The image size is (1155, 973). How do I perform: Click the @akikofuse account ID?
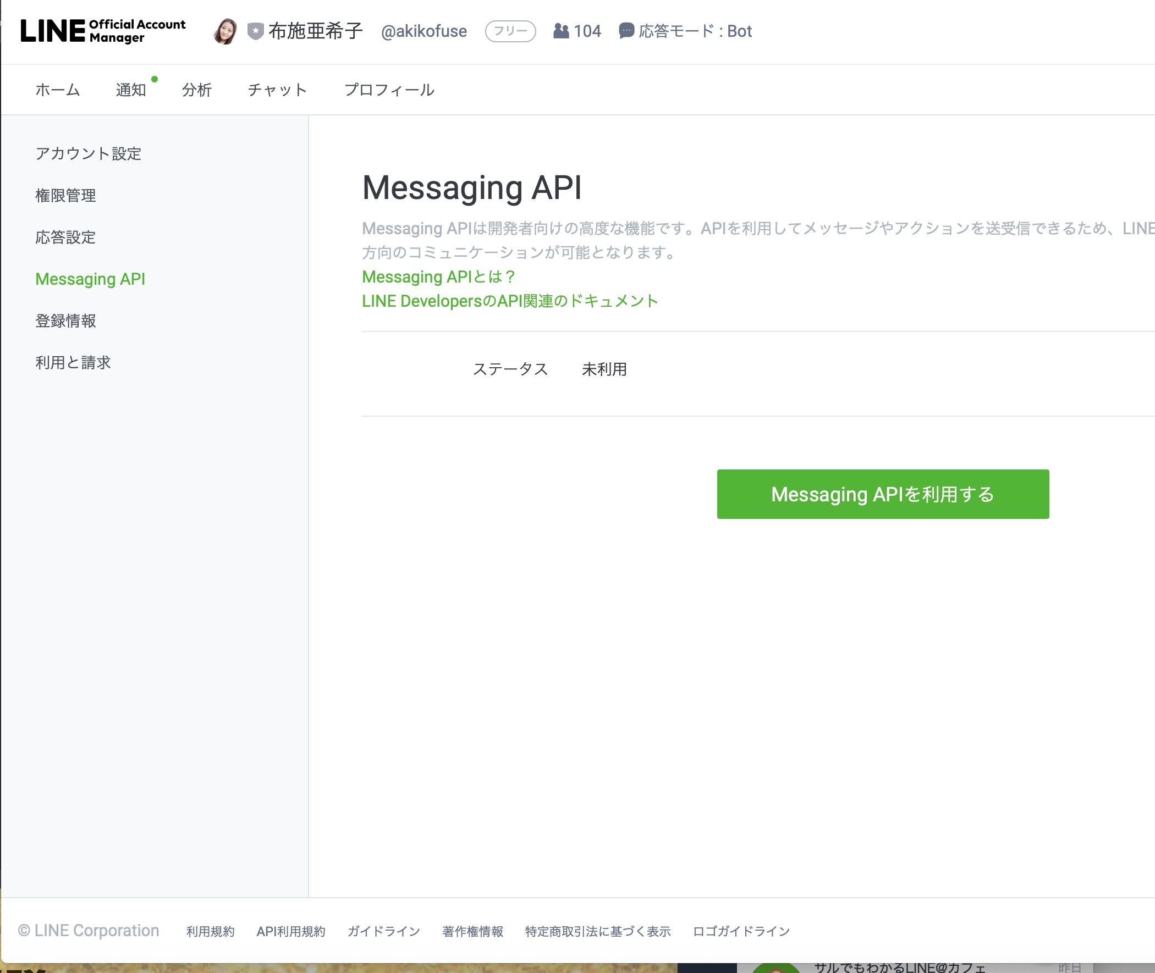[424, 31]
